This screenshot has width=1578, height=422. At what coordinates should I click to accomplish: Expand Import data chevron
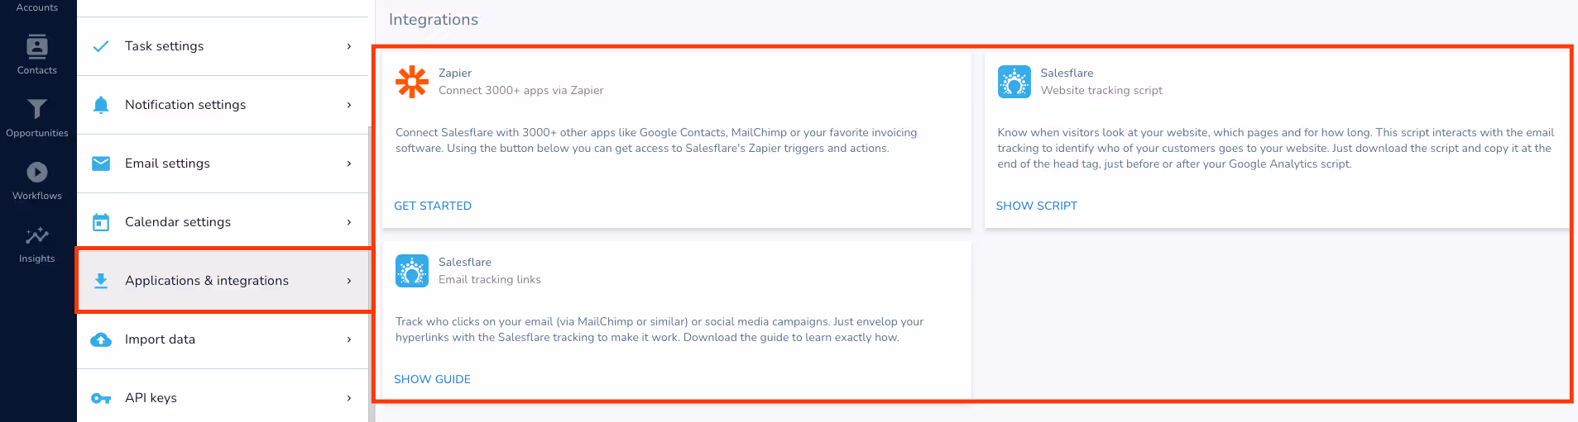(349, 339)
